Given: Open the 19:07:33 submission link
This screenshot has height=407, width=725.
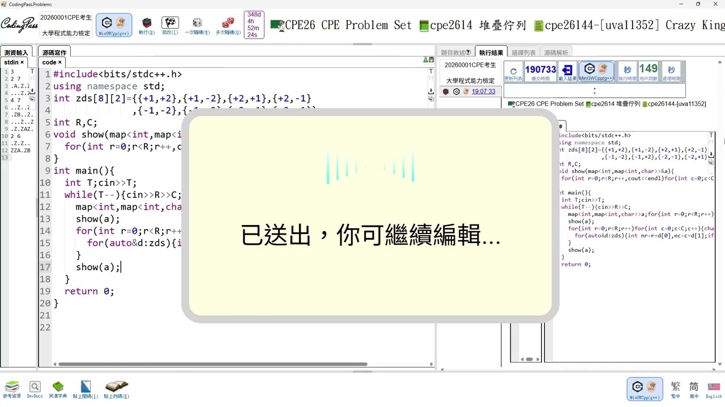Looking at the screenshot, I should pyautogui.click(x=483, y=92).
